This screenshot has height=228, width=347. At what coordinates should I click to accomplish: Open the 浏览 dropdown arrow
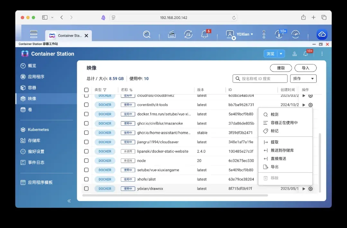(x=281, y=54)
